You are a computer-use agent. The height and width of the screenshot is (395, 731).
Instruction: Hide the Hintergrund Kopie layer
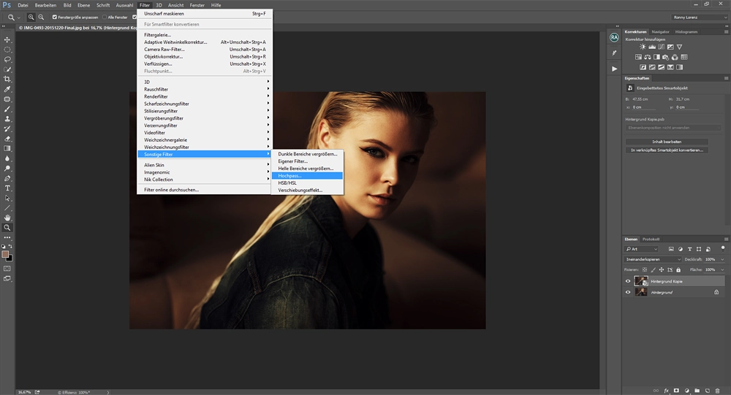[628, 281]
